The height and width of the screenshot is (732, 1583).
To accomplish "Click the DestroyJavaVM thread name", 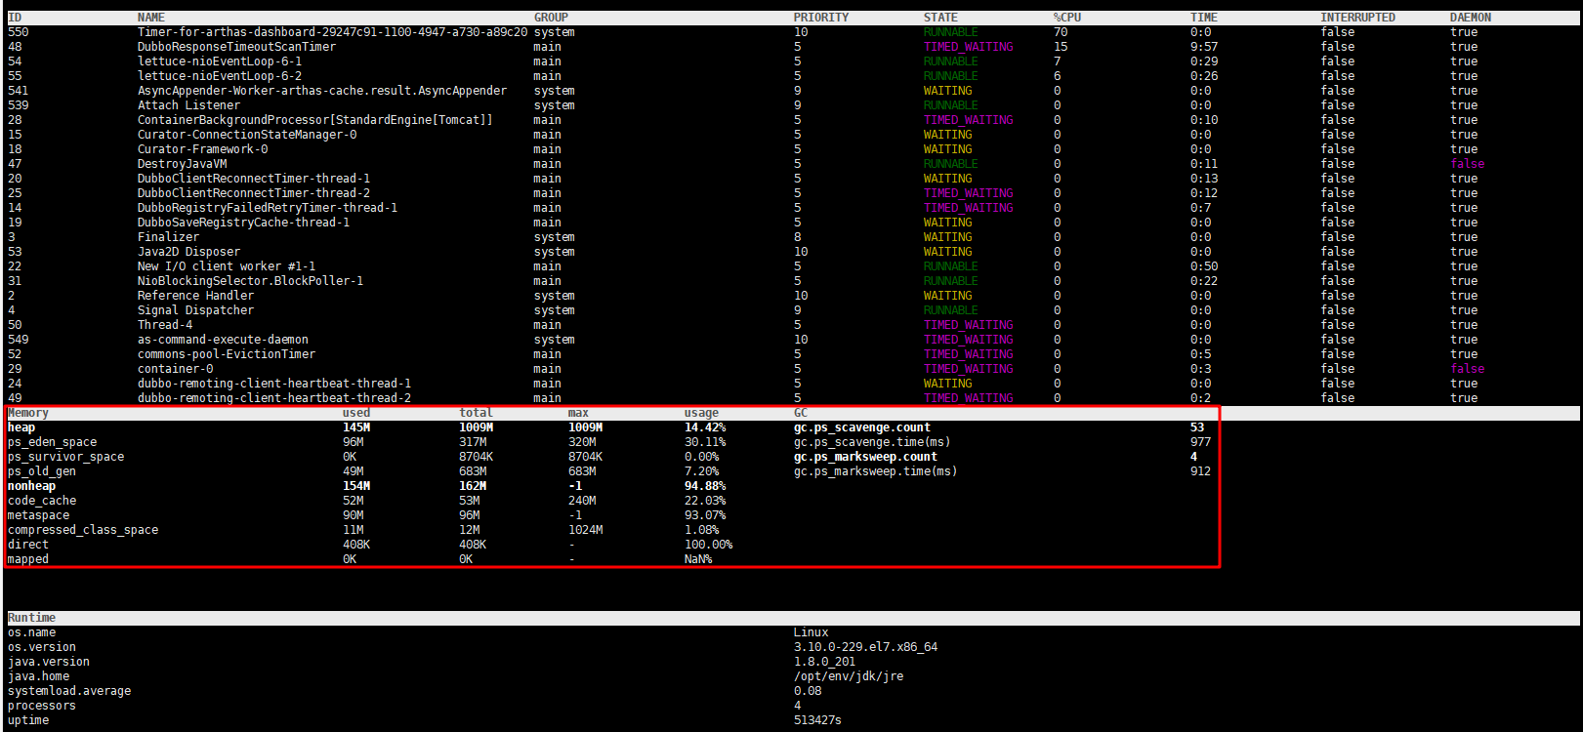I will (x=182, y=164).
